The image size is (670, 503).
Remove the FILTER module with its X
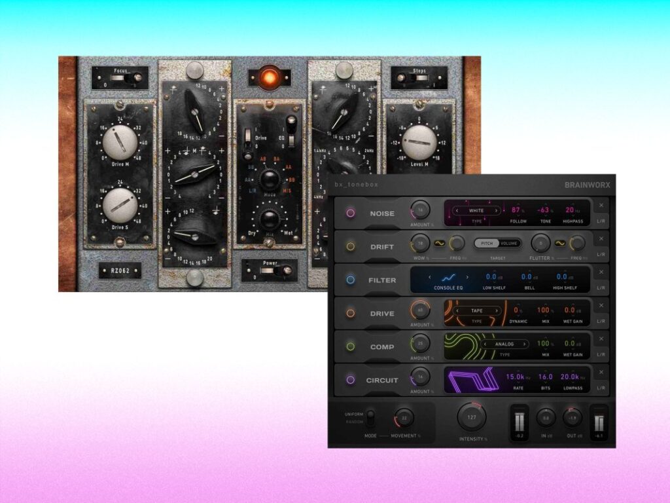601,272
